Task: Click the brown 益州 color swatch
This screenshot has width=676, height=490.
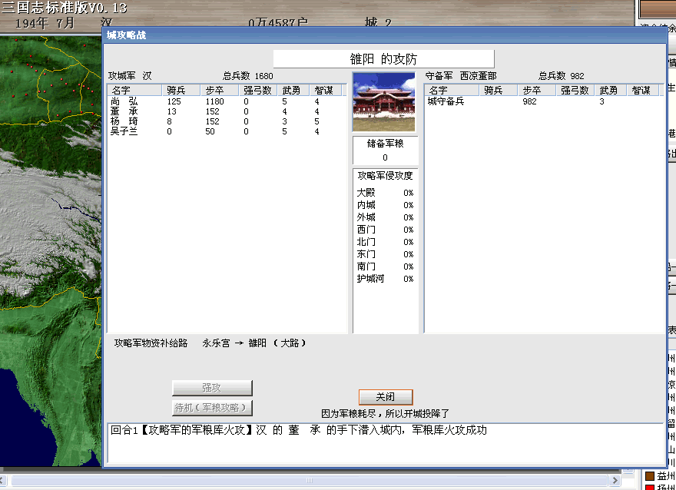Action: [x=649, y=476]
